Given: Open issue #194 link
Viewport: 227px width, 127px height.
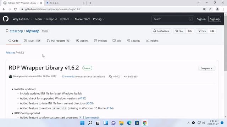Looking at the screenshot, I should 110,108.
